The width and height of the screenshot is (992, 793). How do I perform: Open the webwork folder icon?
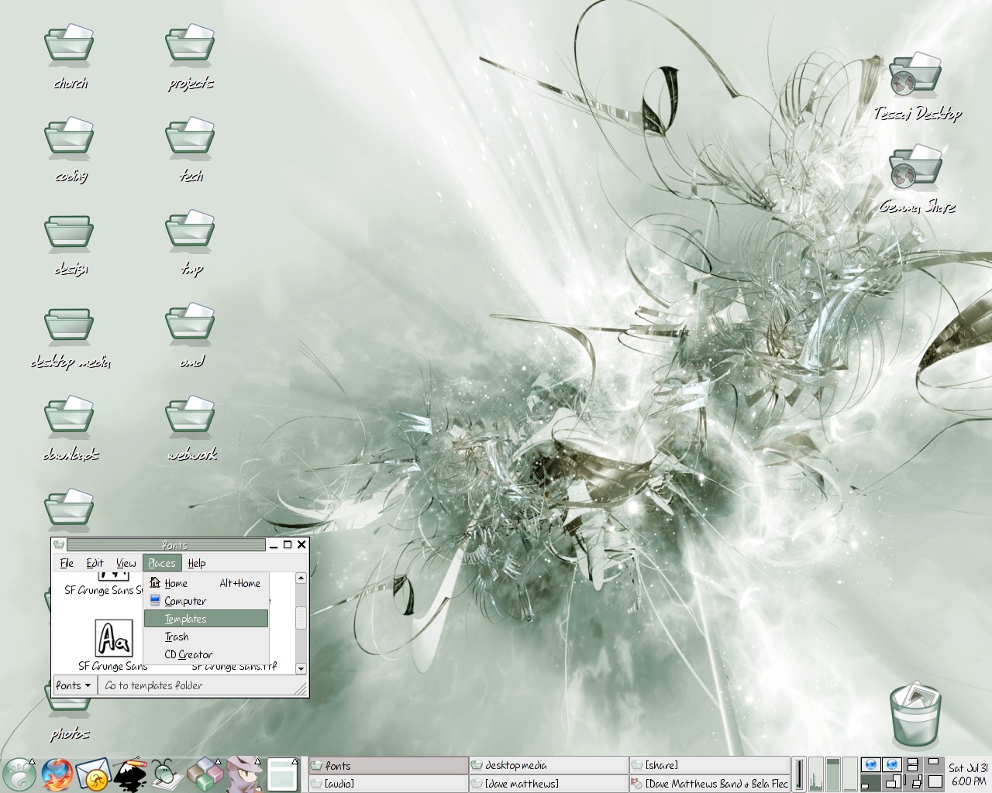[190, 416]
